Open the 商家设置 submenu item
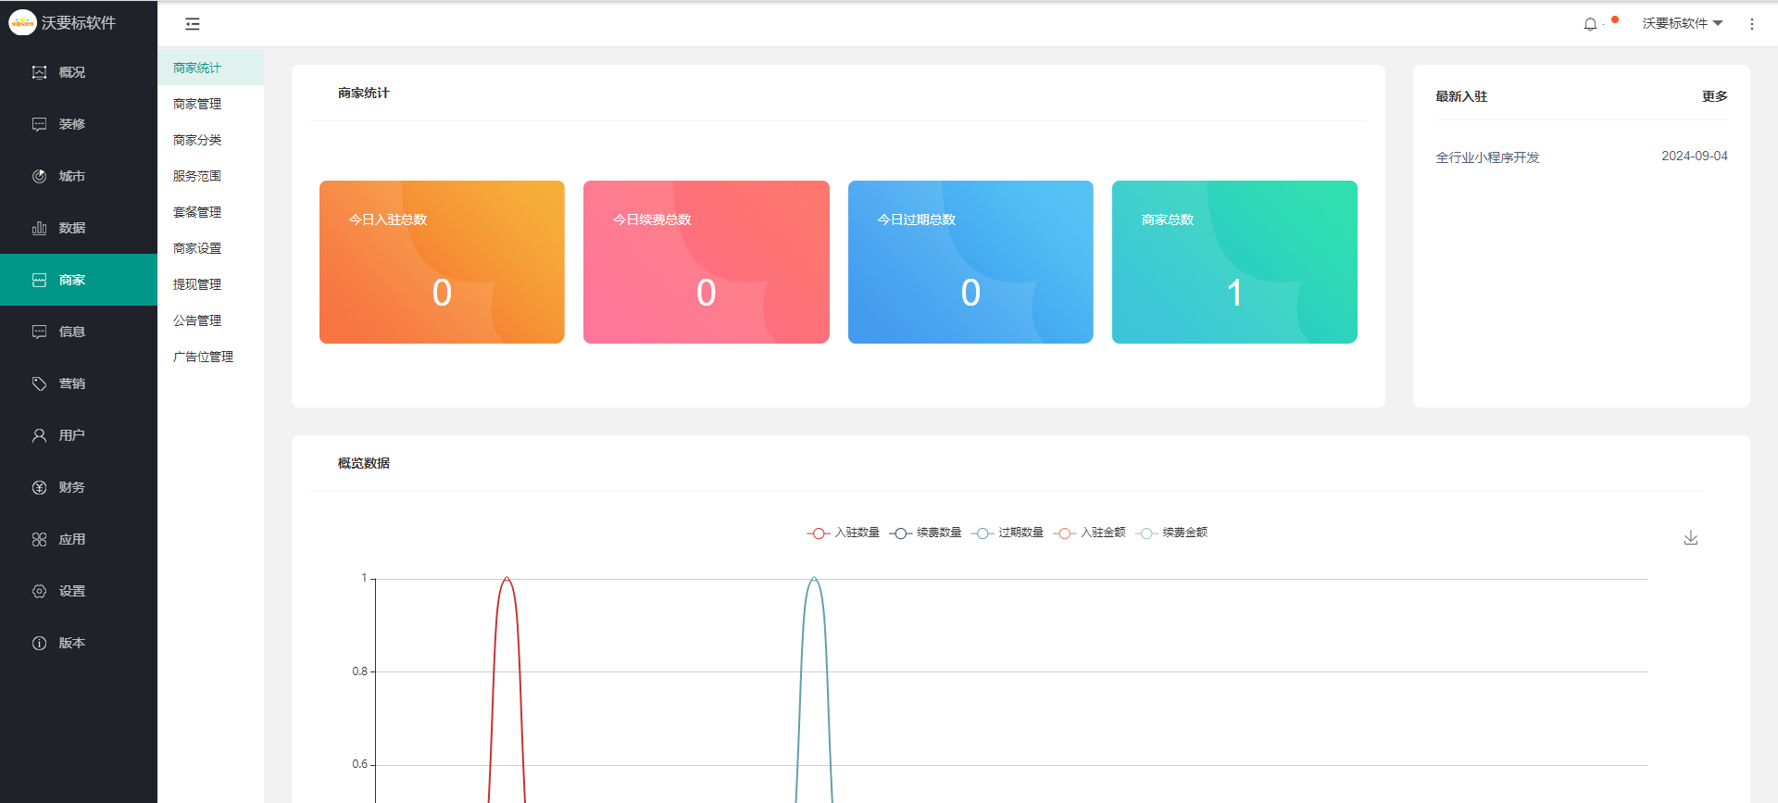 210,248
